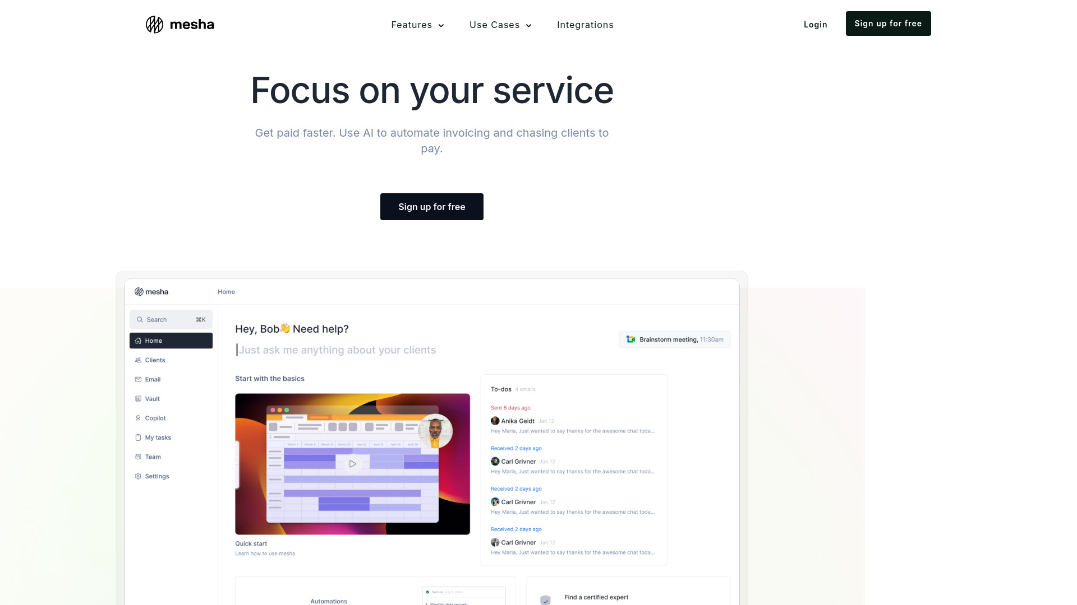Open Copilot from sidebar

tap(155, 417)
